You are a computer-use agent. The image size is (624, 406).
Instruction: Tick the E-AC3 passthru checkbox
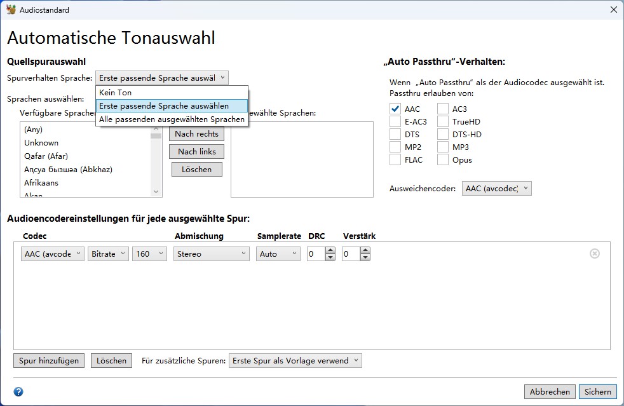pos(395,121)
